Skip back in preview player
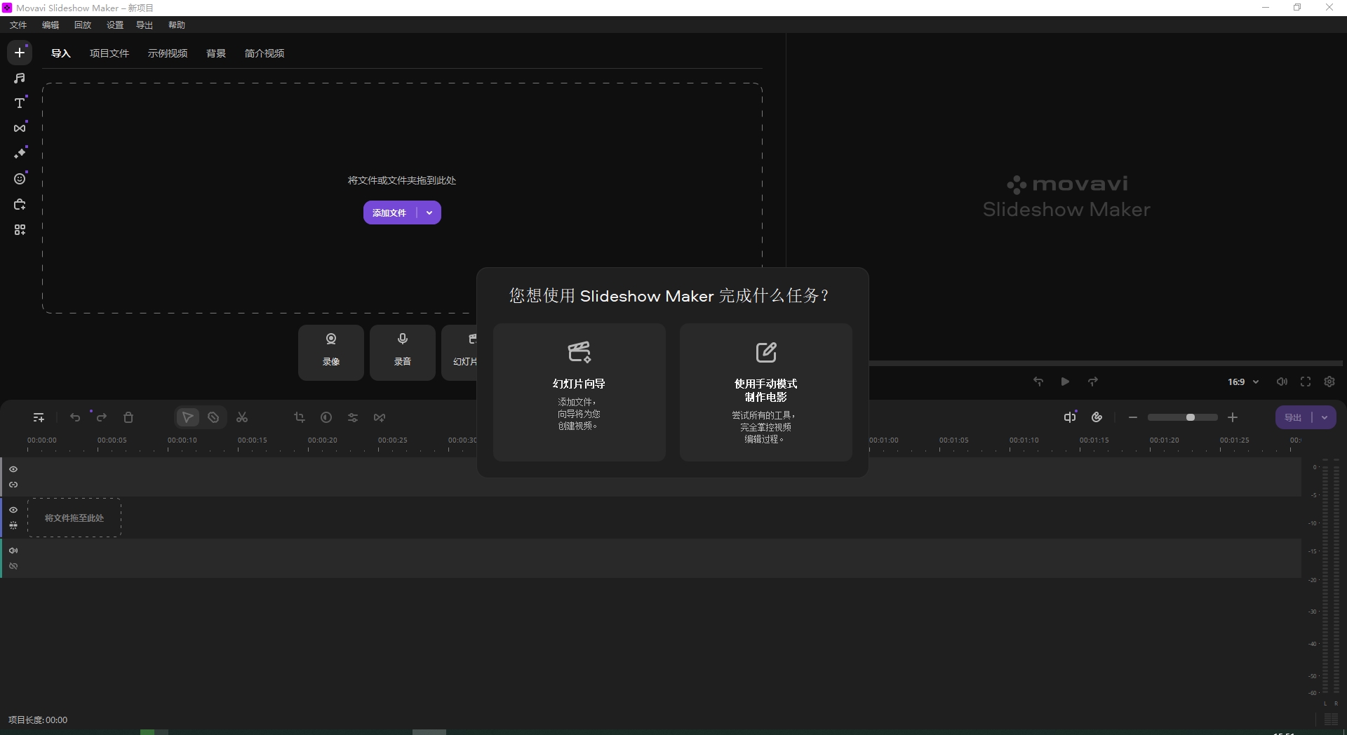 click(x=1038, y=382)
